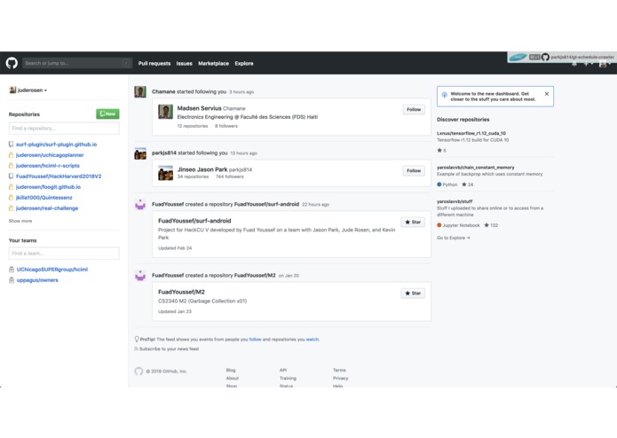The width and height of the screenshot is (617, 438).
Task: Open the jkilla1000/Quintessenz repository
Action: [44, 197]
